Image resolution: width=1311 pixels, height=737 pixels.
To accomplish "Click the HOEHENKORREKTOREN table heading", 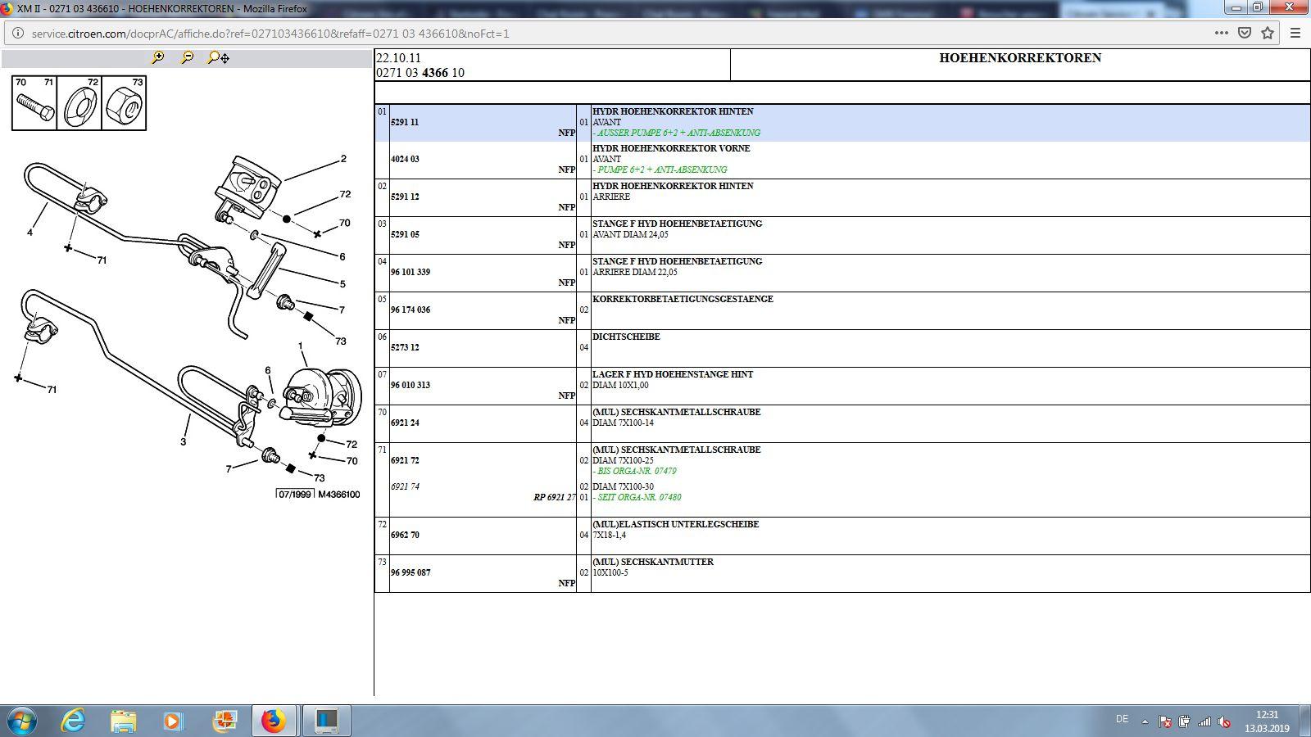I will coord(1020,58).
